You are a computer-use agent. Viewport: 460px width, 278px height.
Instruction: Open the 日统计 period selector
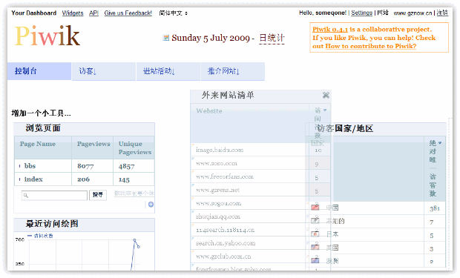272,38
